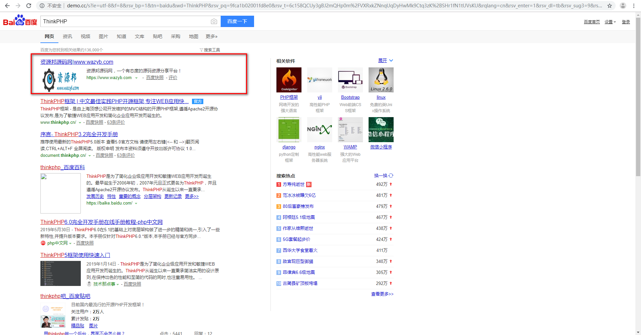Open the 设置 dropdown

coord(610,22)
